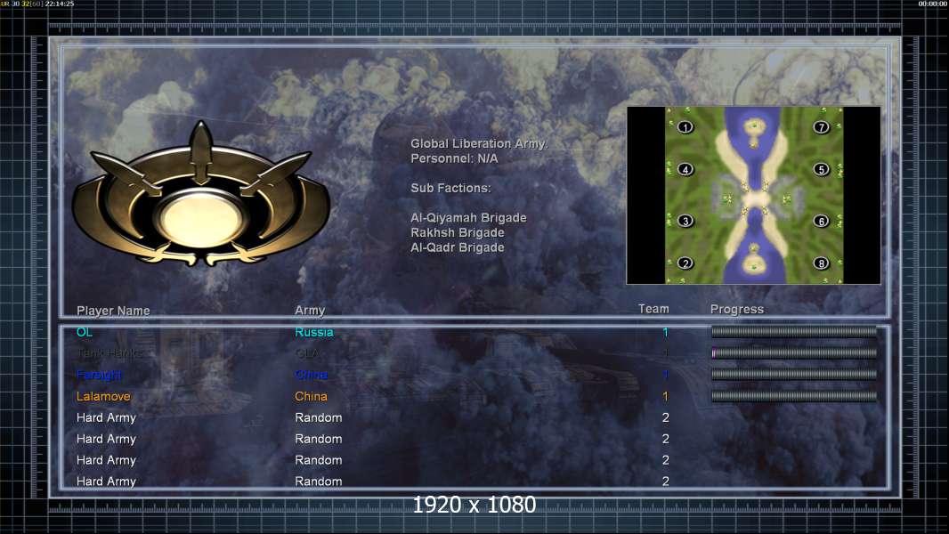Select player name OL
Viewport: 949px width, 534px height.
(x=84, y=332)
